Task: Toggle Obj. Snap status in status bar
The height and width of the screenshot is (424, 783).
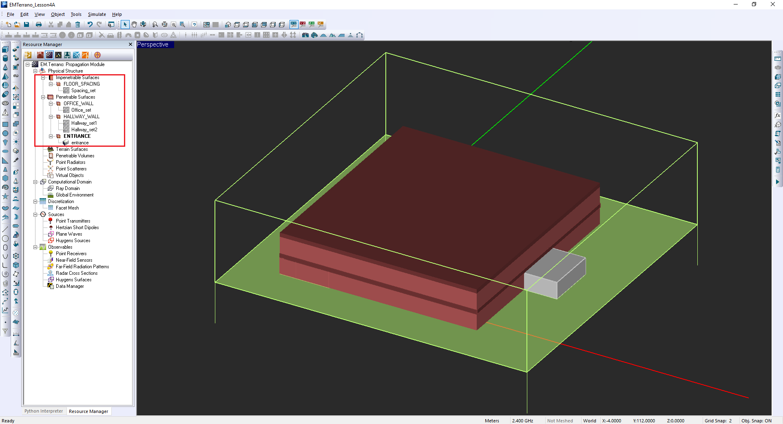Action: pyautogui.click(x=756, y=421)
